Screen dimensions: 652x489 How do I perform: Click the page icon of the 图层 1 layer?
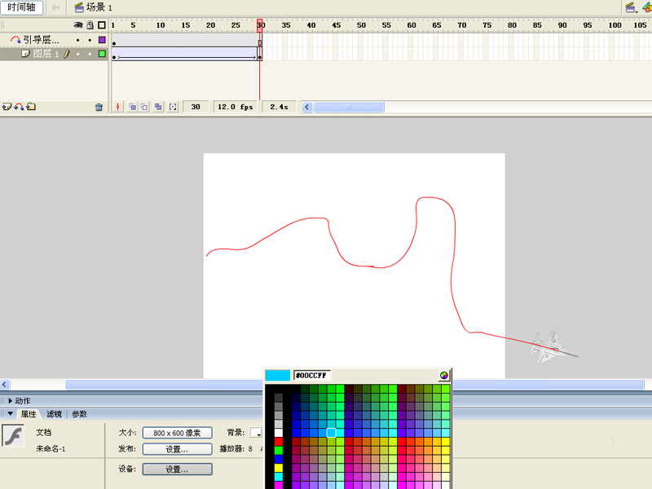tap(25, 54)
